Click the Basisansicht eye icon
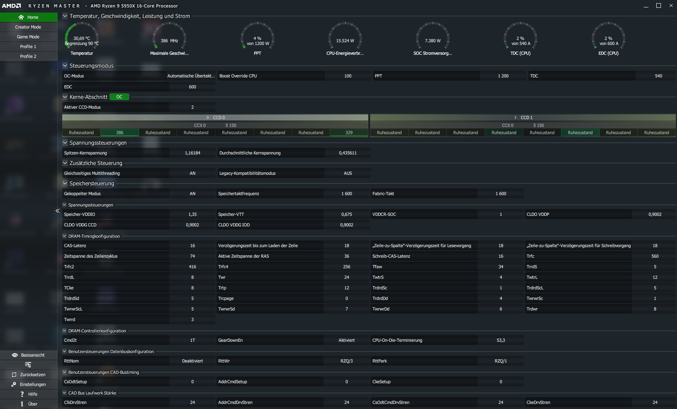The image size is (677, 409). tap(15, 355)
